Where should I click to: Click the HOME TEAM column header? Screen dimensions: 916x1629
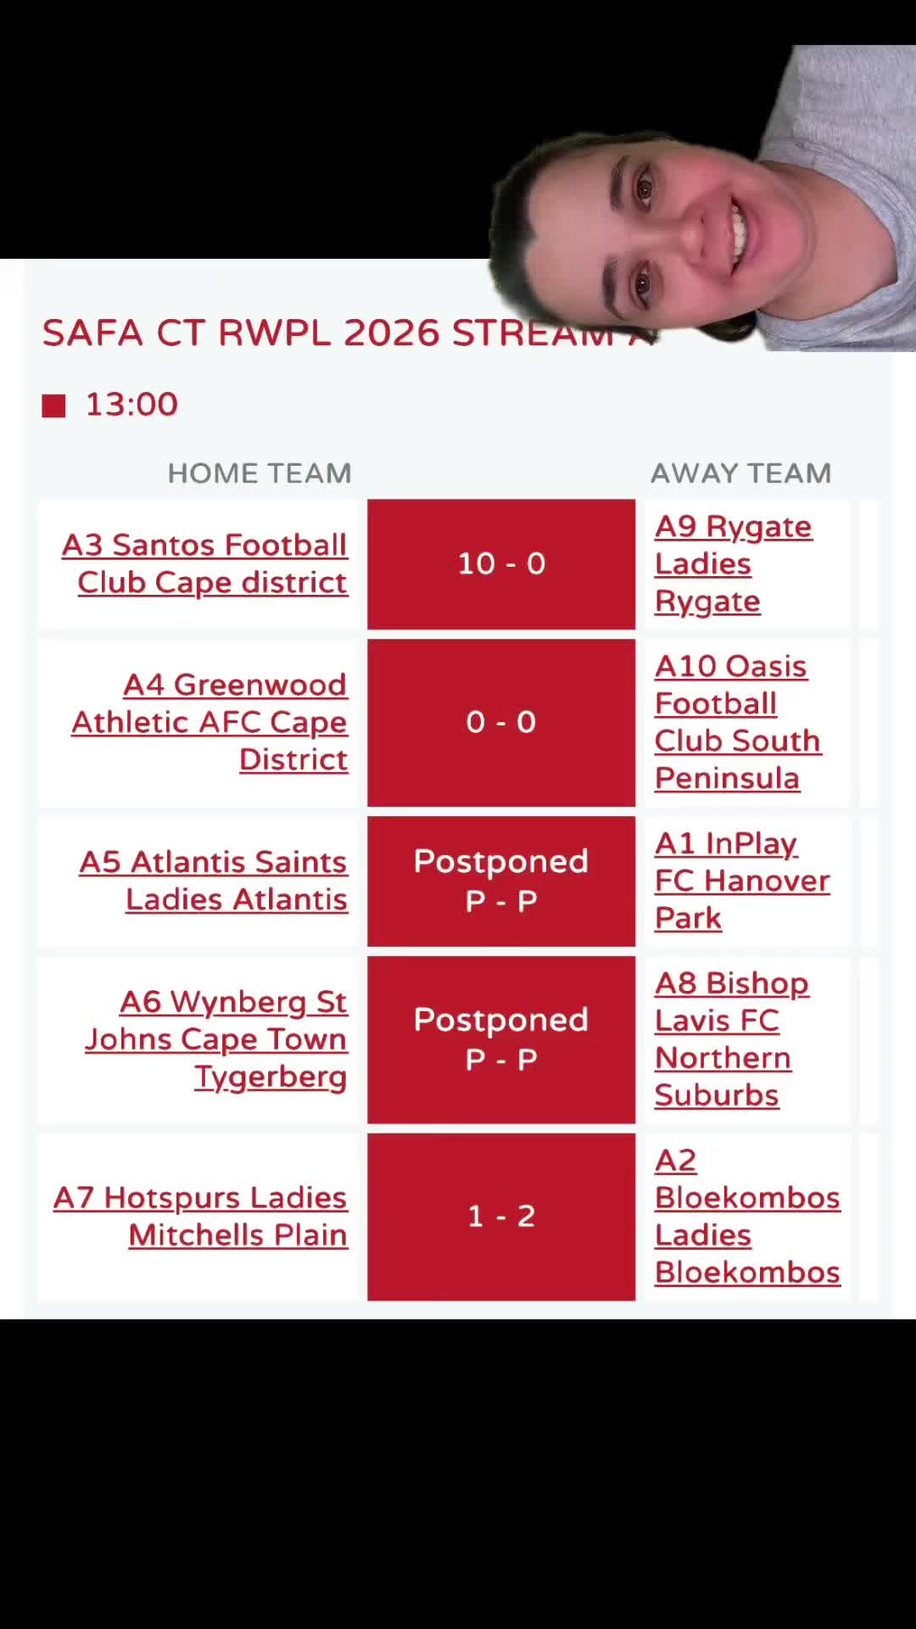260,473
